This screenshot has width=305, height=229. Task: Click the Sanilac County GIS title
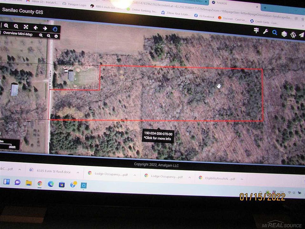coord(23,11)
